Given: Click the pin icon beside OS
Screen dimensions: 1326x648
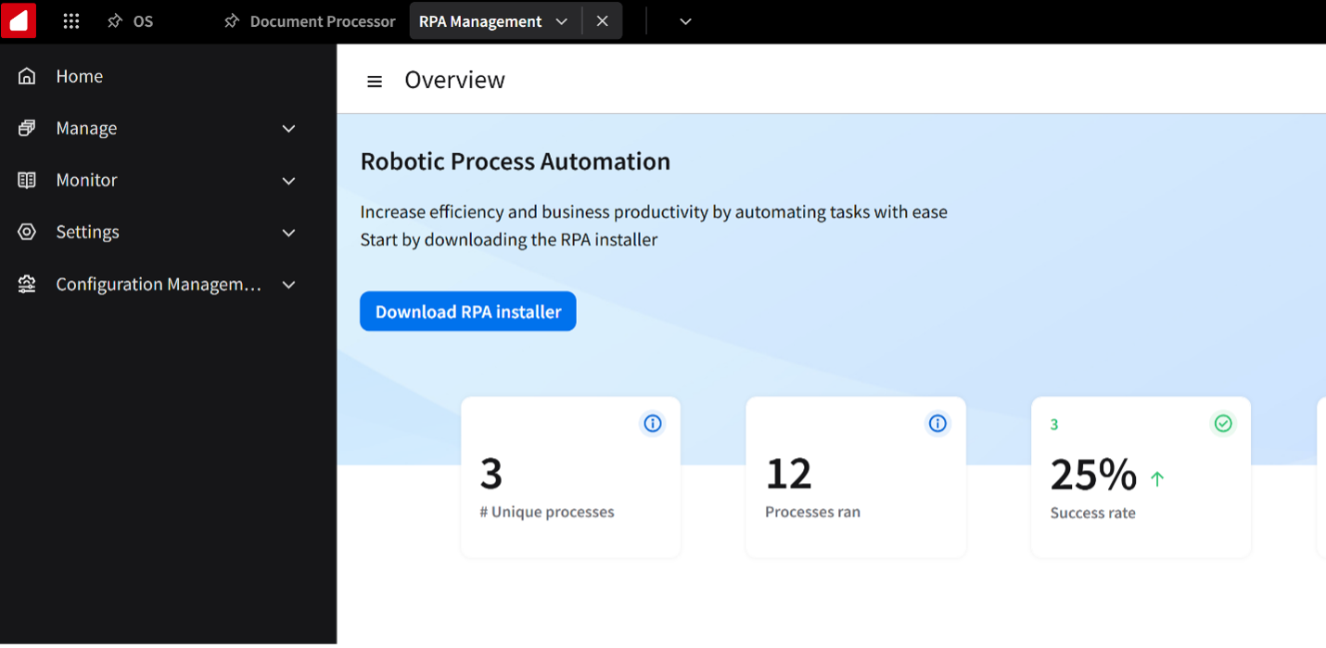Looking at the screenshot, I should click(x=115, y=21).
